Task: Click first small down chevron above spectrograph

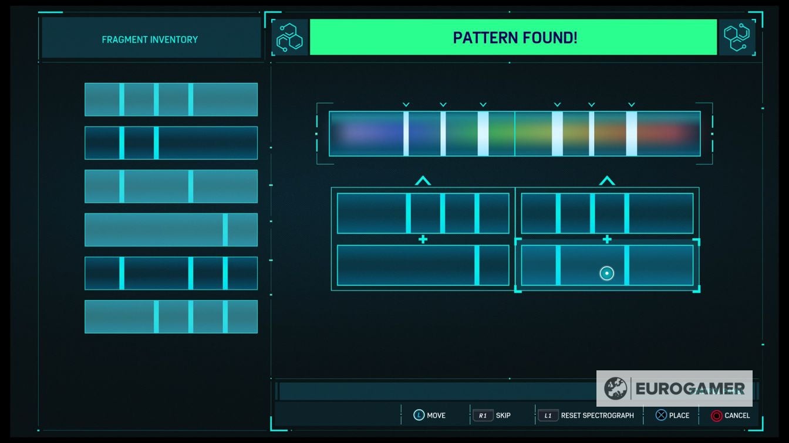Action: (x=406, y=105)
